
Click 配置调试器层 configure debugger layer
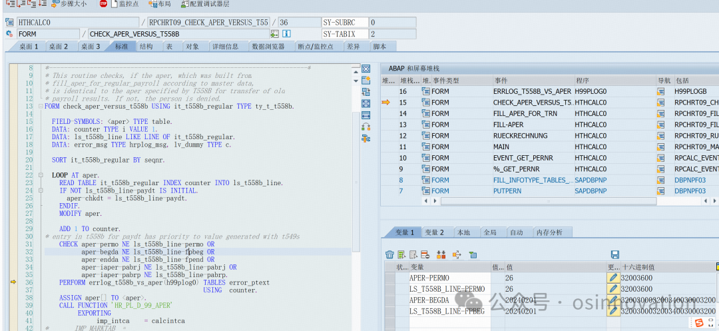[204, 4]
